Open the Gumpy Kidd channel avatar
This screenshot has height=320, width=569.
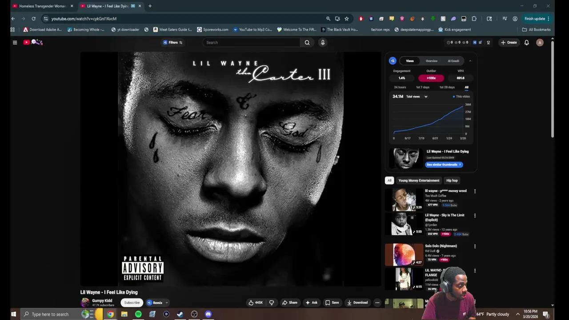click(85, 303)
